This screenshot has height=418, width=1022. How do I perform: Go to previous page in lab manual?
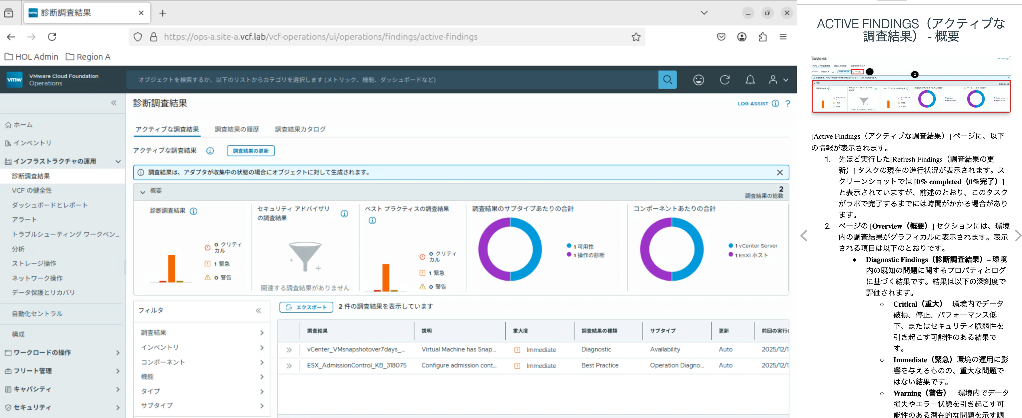point(804,236)
